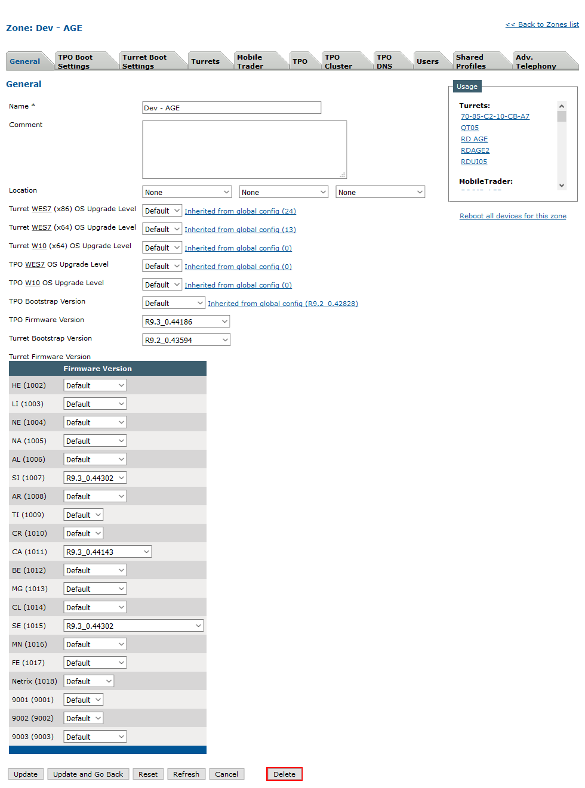Open the TPO Bootstrap Version dropdown
Screen dimensions: 585x788
(x=174, y=303)
